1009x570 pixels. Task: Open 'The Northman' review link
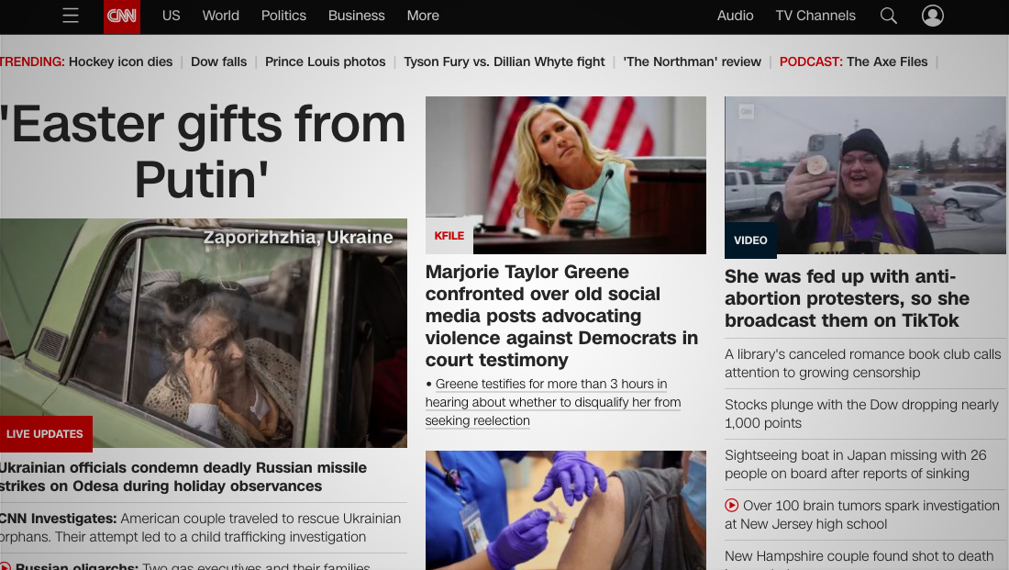692,61
